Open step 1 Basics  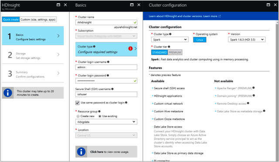click(33, 36)
